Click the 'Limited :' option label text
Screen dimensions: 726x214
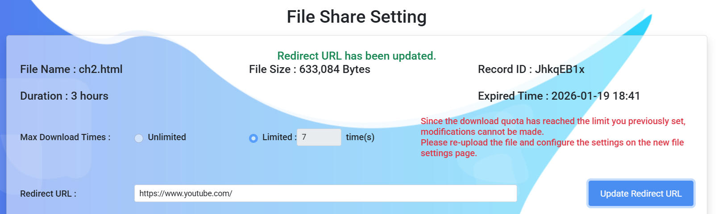[279, 137]
